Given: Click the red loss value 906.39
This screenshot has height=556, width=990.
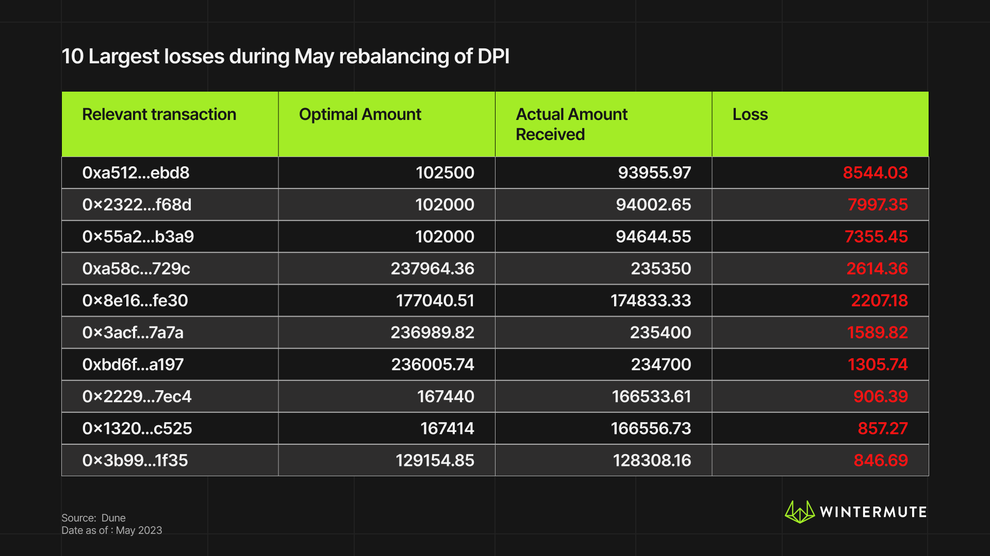Looking at the screenshot, I should pos(881,396).
